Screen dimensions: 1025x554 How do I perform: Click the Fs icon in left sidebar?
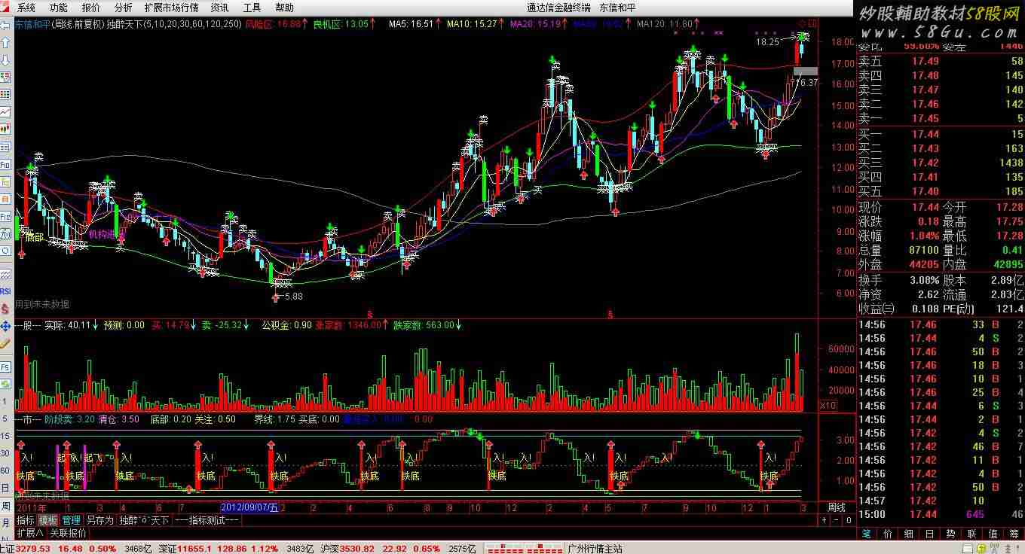[x=5, y=367]
